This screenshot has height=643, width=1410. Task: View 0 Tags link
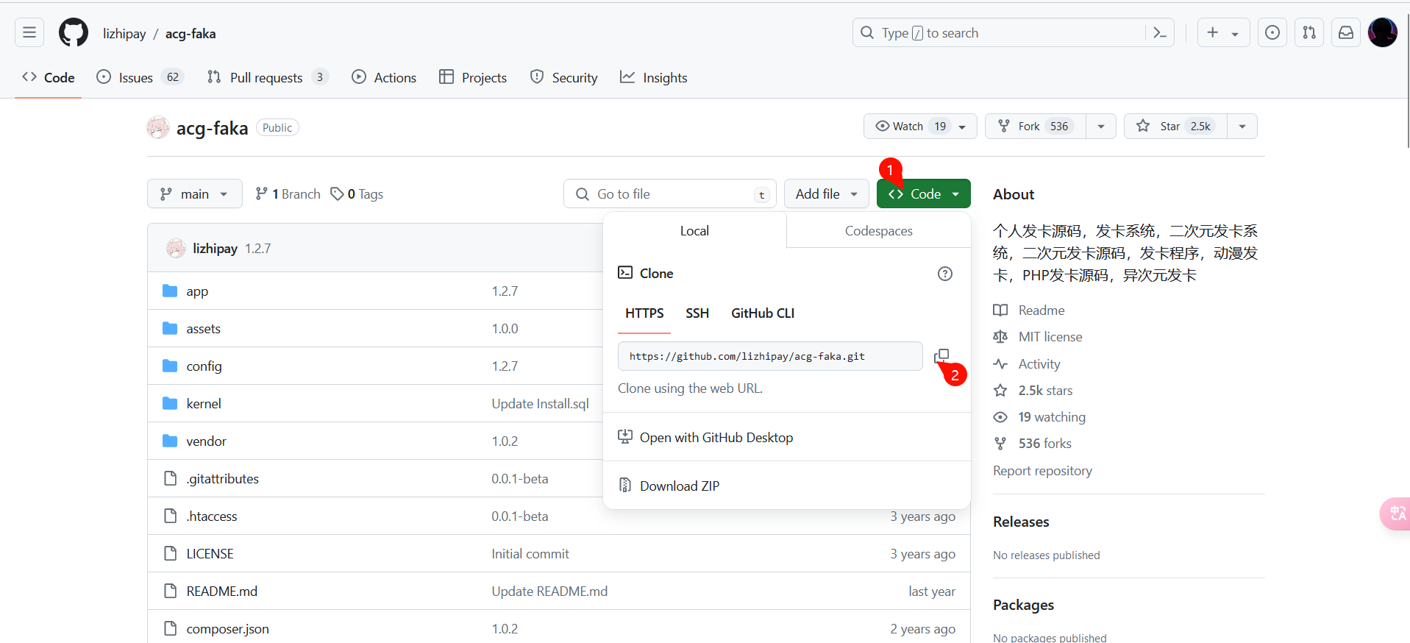click(x=357, y=194)
